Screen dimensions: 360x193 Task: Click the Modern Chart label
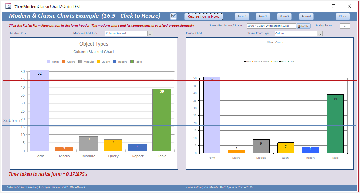click(19, 33)
